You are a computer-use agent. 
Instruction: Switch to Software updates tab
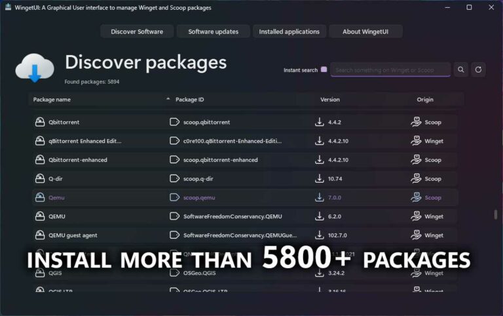[x=214, y=31]
